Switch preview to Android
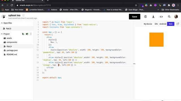181x101 pixels. click(x=163, y=24)
